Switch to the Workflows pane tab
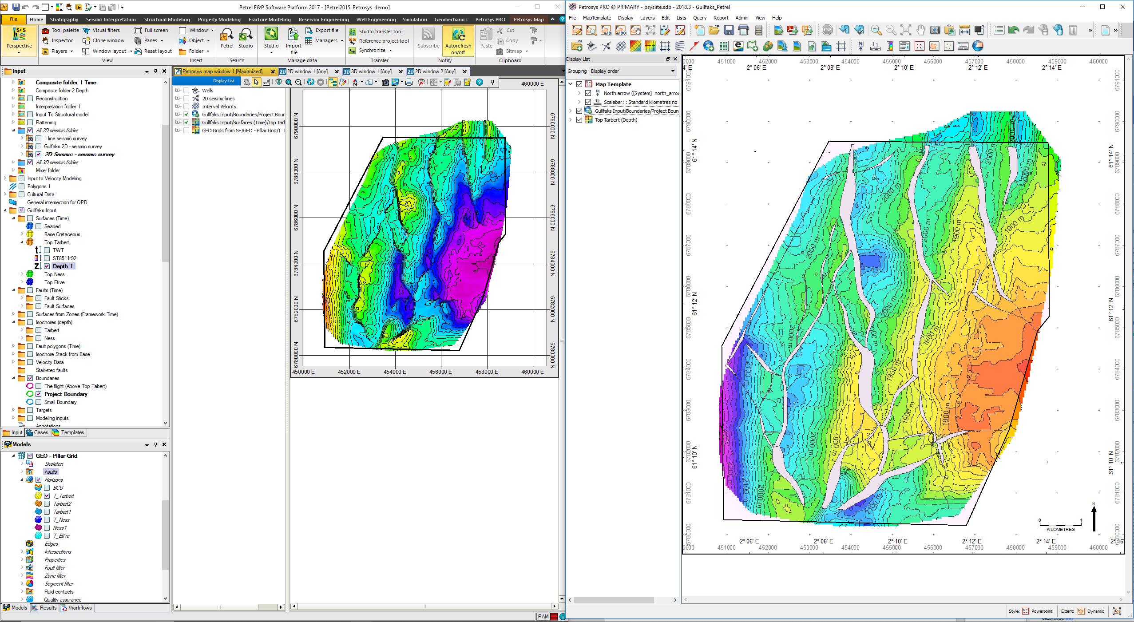This screenshot has width=1134, height=622. coord(76,608)
